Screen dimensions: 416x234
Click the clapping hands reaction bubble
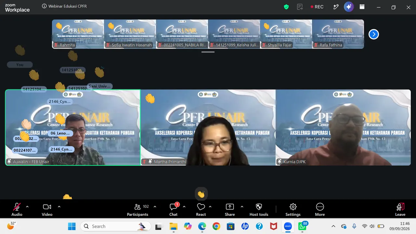201,194
